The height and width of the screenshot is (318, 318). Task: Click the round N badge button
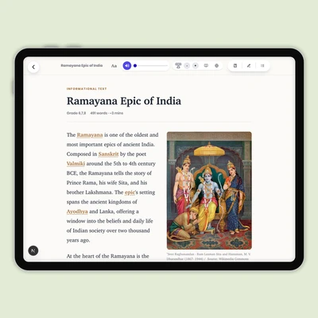point(33,250)
